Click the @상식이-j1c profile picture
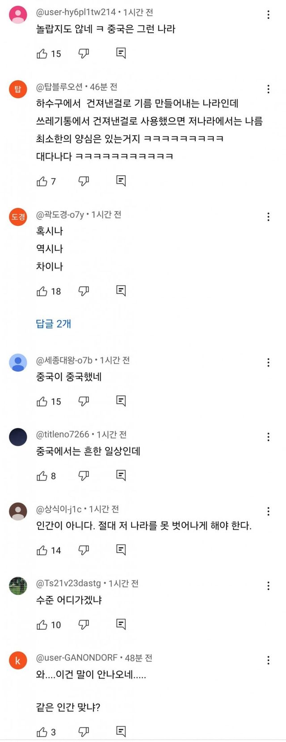The width and height of the screenshot is (286, 742). [18, 511]
